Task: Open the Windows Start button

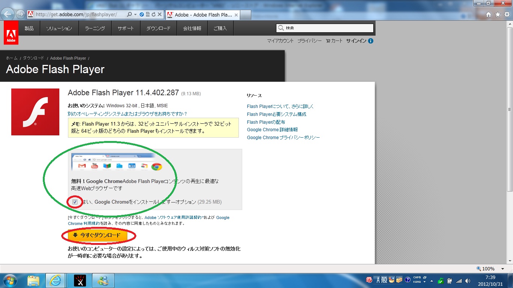Action: (x=10, y=280)
